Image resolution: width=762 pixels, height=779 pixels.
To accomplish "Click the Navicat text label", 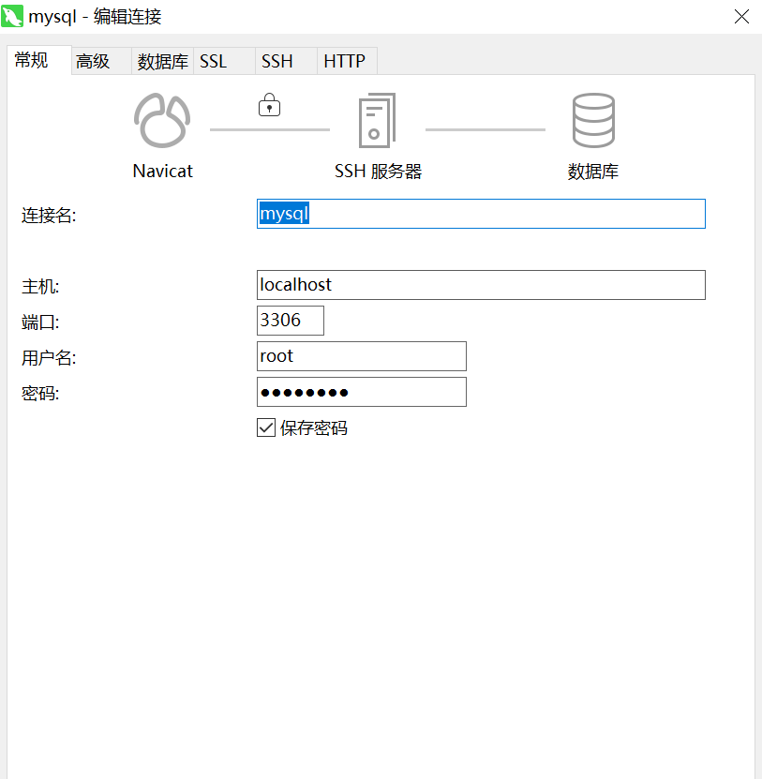I will click(162, 171).
